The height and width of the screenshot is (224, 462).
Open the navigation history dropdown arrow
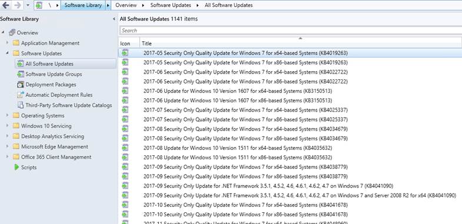point(28,5)
